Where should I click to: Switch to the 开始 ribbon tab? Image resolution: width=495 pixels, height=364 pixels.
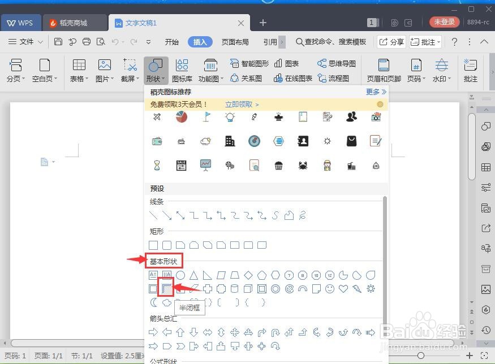(172, 42)
